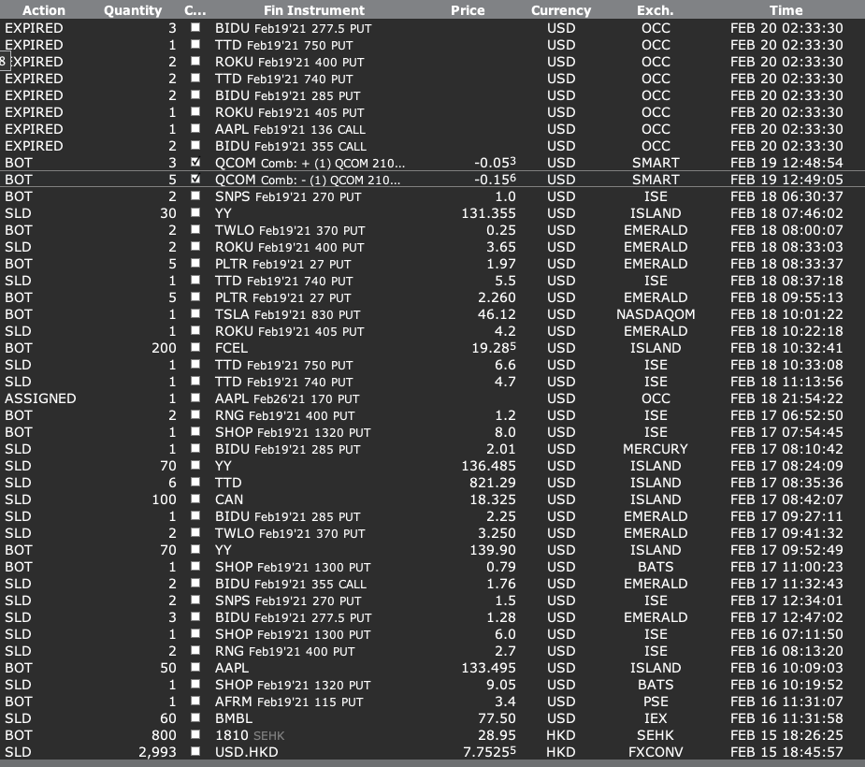The image size is (865, 767).
Task: Click the "IEX" exchange cell
Action: tap(656, 718)
